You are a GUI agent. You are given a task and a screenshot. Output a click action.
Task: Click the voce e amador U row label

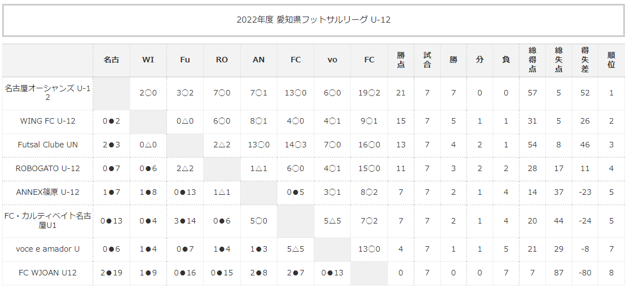48,249
